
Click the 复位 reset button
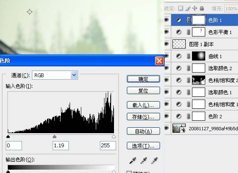[143, 90]
